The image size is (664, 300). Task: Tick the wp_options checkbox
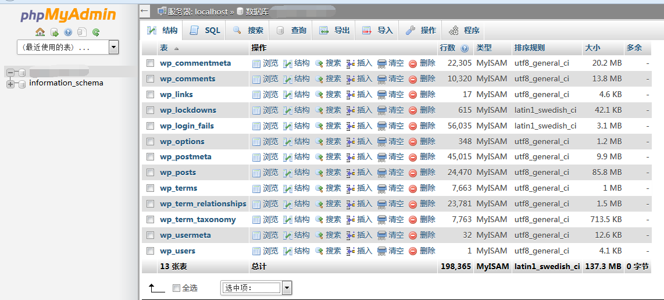[x=150, y=141]
